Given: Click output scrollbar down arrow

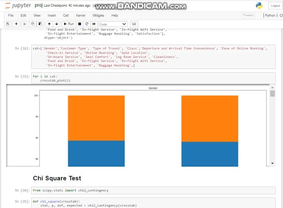Looking at the screenshot, I should 273,163.
